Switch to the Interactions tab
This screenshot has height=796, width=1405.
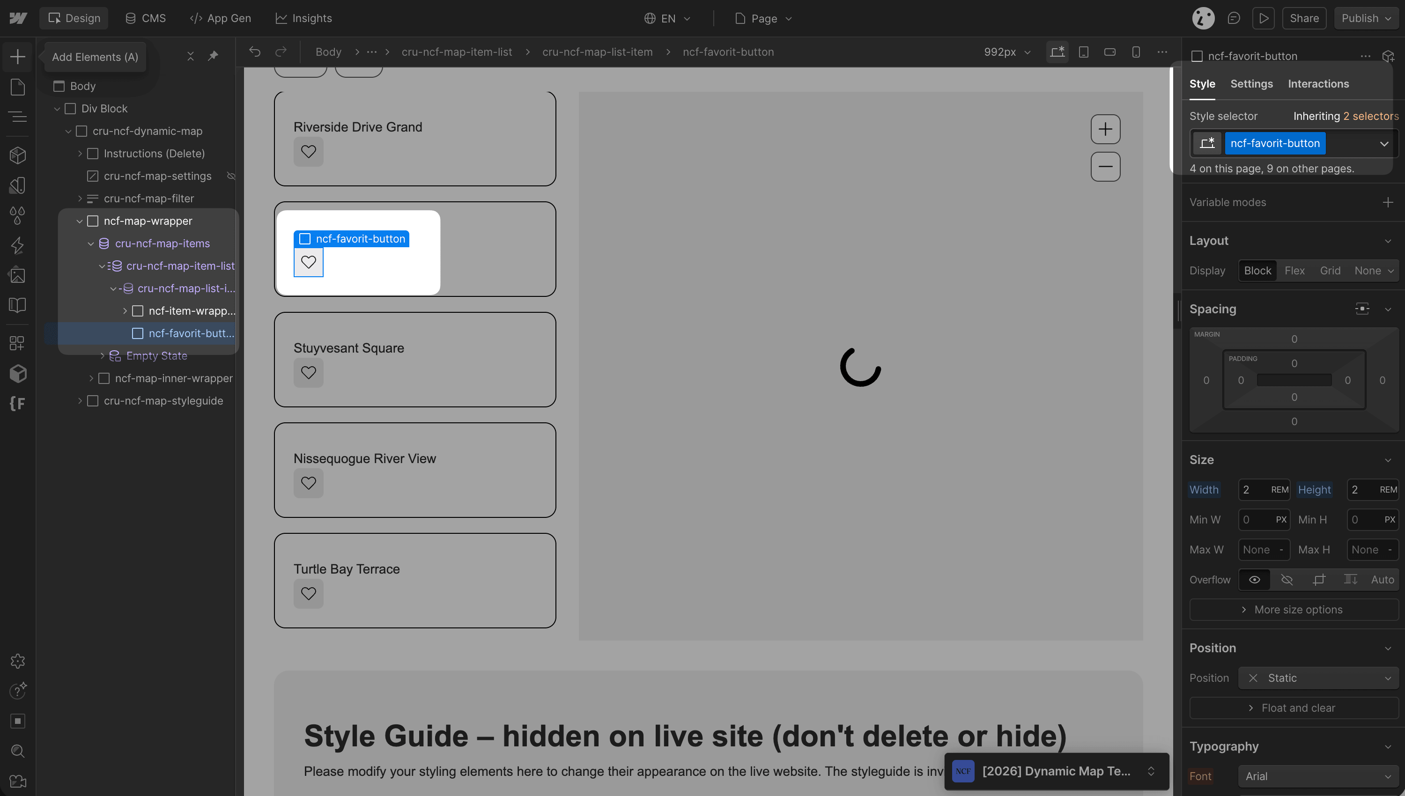point(1318,84)
